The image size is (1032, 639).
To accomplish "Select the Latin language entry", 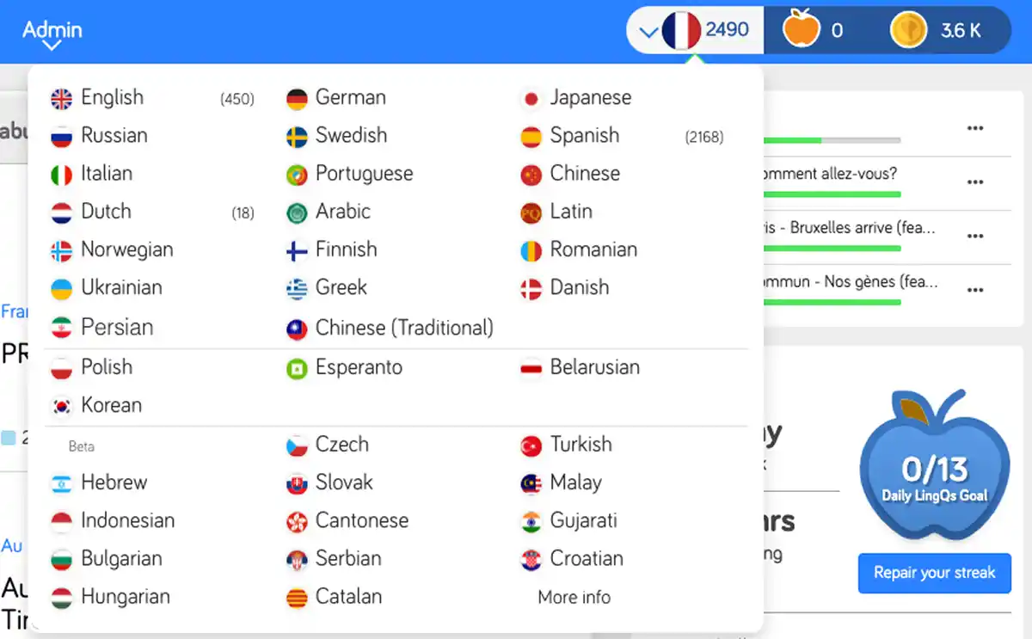I will [x=569, y=212].
